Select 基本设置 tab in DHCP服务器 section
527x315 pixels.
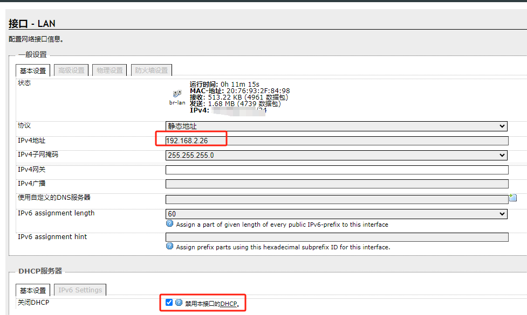(33, 290)
